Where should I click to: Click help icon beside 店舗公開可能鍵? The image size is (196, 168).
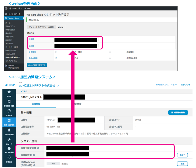pos(38,148)
